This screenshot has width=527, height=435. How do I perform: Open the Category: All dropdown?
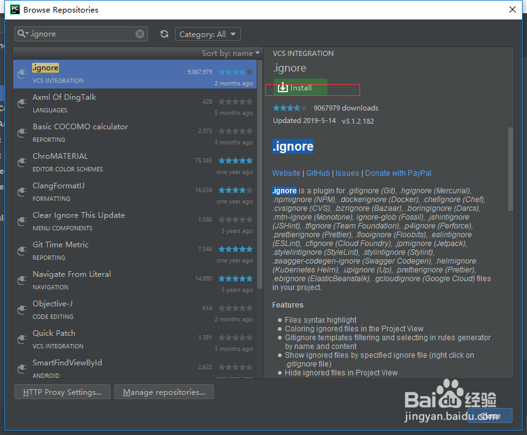coord(208,34)
